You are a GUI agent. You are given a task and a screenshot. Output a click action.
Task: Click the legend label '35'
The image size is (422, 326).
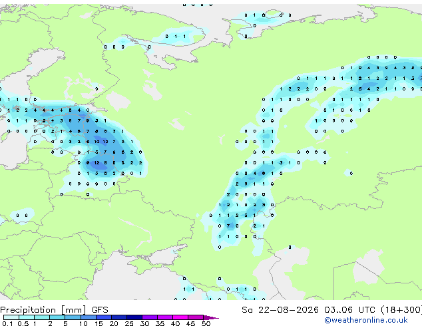(160, 323)
